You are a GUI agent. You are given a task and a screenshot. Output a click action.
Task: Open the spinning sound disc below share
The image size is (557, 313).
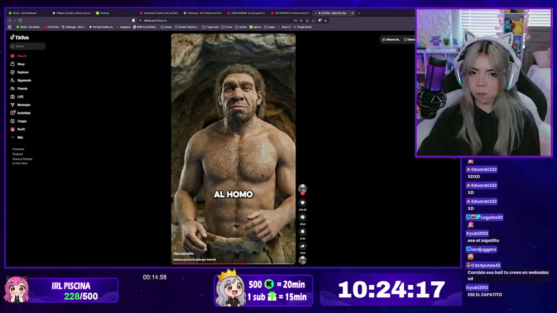tap(302, 260)
